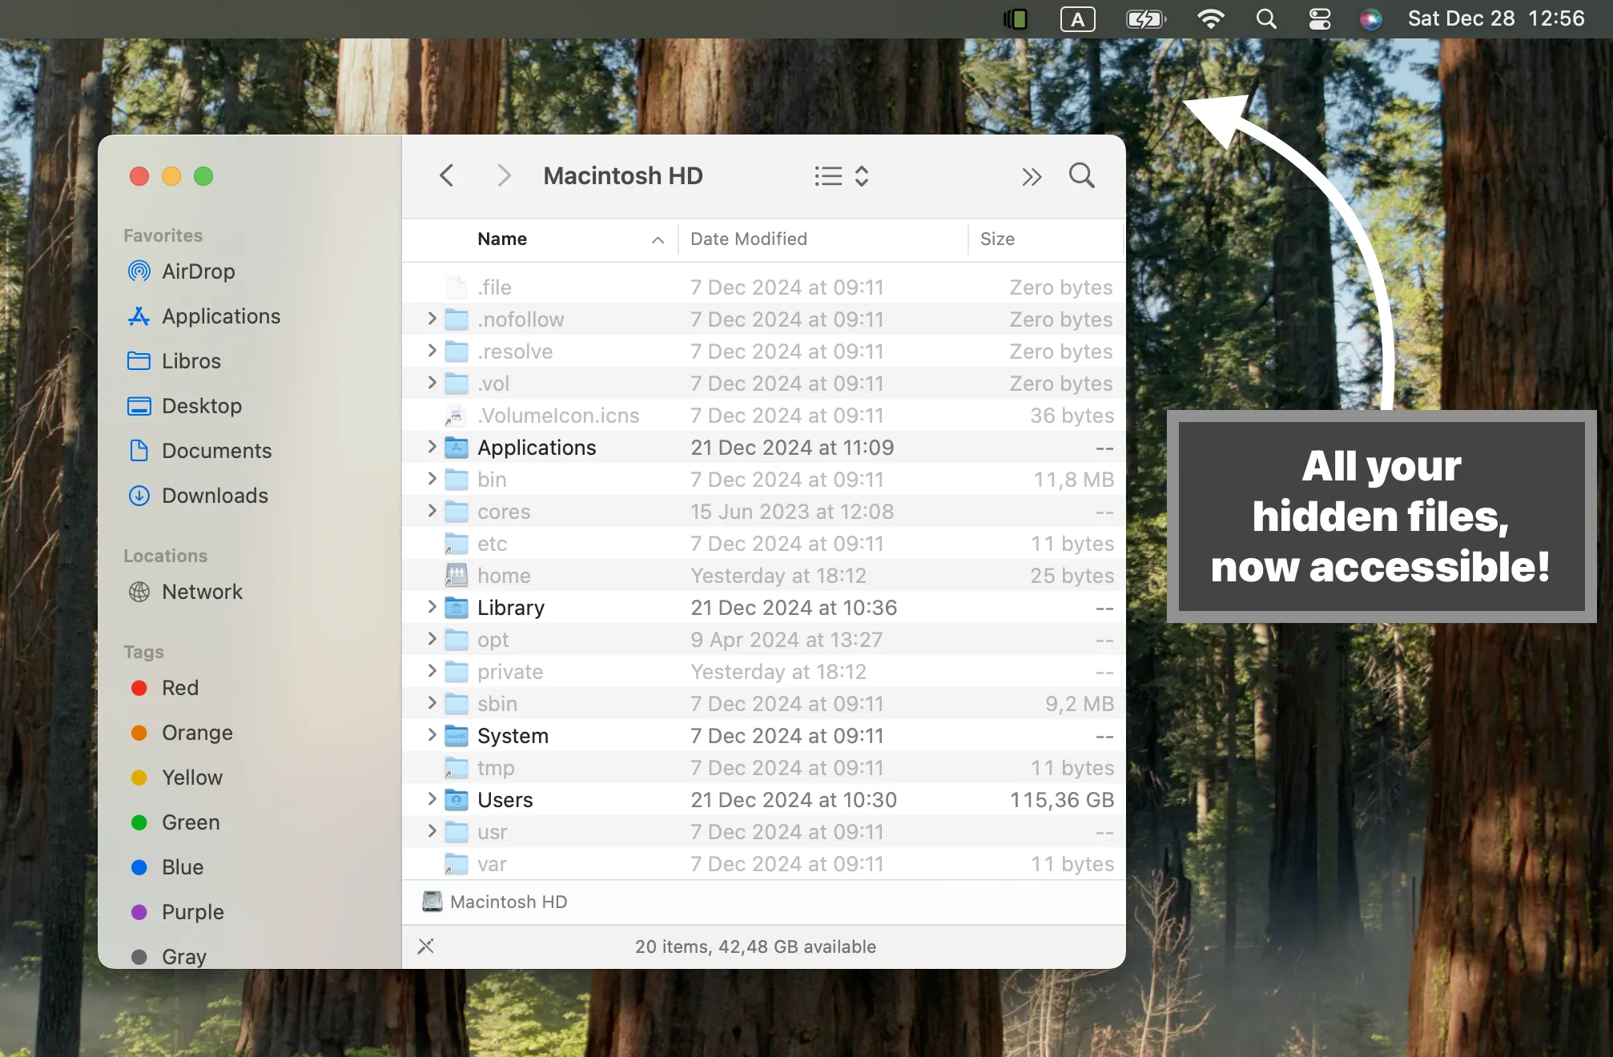Click the hide toolbar icon in status bar
Image resolution: width=1613 pixels, height=1057 pixels.
(425, 946)
